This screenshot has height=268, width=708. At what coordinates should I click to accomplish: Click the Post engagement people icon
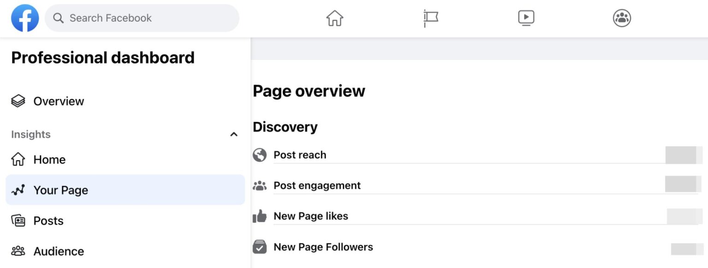click(260, 186)
